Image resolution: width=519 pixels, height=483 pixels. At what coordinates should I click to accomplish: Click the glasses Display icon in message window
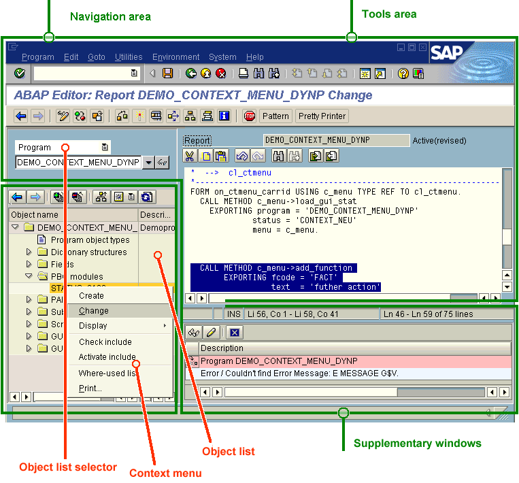point(194,333)
